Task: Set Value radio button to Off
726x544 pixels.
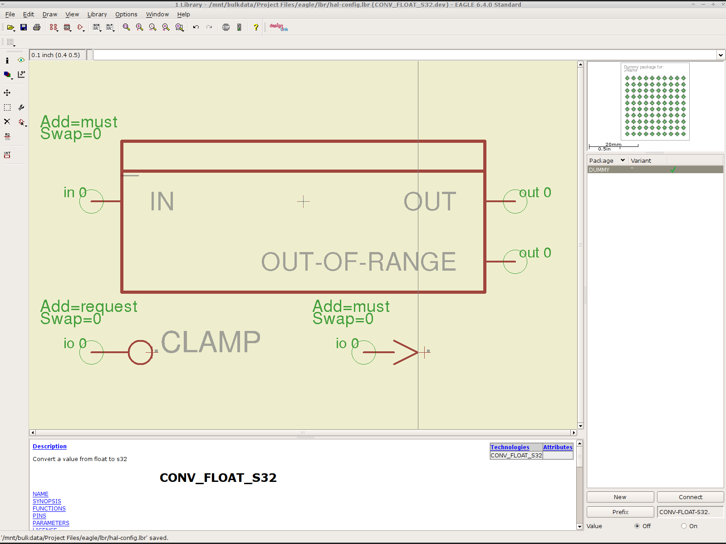Action: [x=637, y=526]
